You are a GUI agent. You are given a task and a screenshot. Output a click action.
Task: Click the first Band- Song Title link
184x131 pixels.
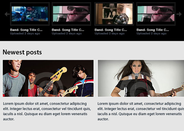pos(26,30)
